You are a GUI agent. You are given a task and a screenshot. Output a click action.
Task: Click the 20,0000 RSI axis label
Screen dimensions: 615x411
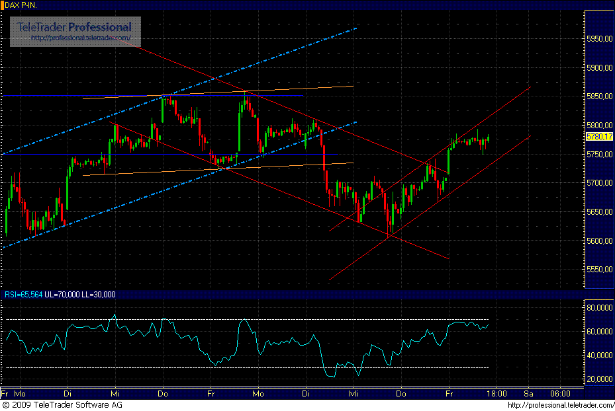(599, 379)
